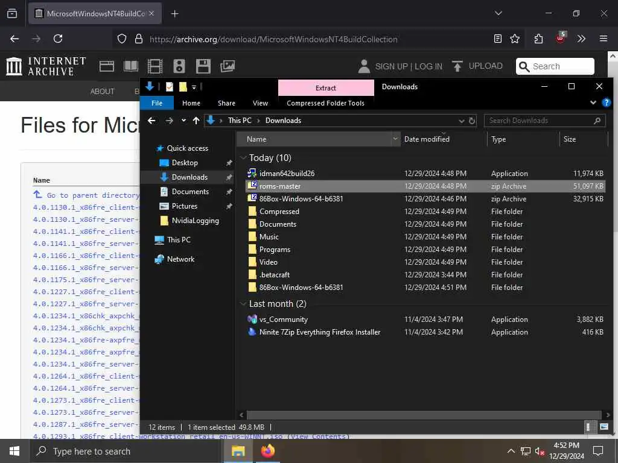Screen dimensions: 618x463
Task: Go back in File Explorer
Action: tap(151, 121)
